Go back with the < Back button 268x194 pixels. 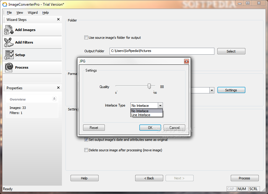tap(149, 178)
